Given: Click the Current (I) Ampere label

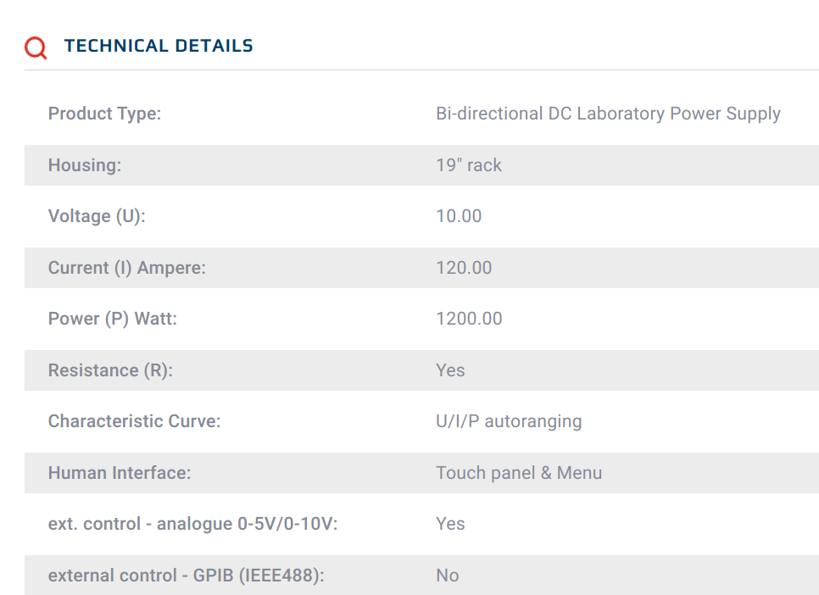Looking at the screenshot, I should pos(127,268).
